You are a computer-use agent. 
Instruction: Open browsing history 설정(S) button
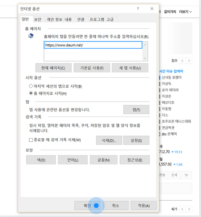point(136,140)
